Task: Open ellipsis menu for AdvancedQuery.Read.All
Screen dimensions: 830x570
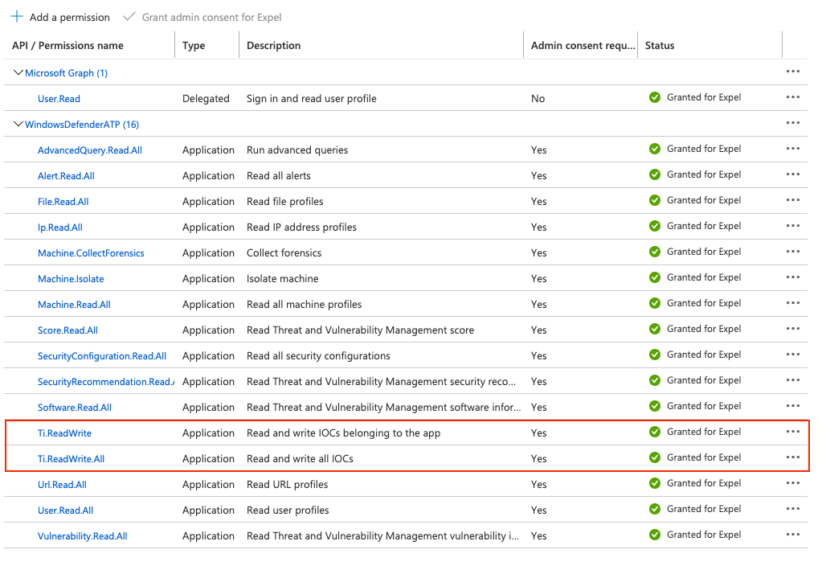Action: (792, 148)
